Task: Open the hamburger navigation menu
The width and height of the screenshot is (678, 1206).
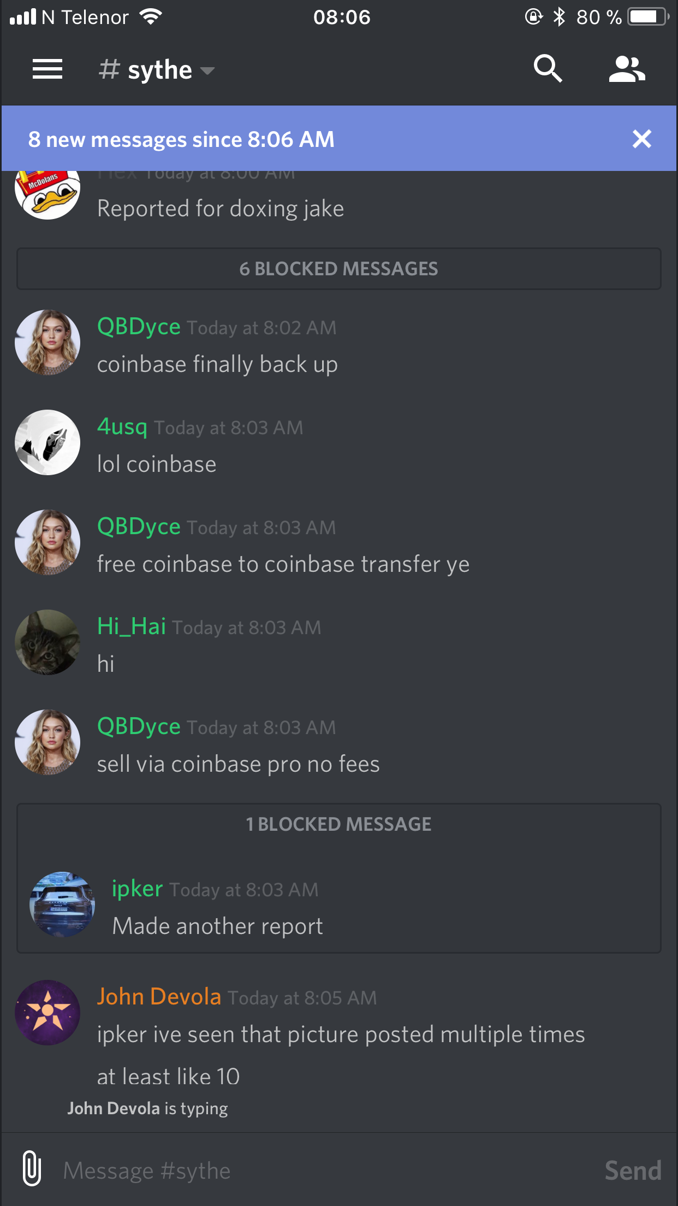Action: click(x=47, y=69)
